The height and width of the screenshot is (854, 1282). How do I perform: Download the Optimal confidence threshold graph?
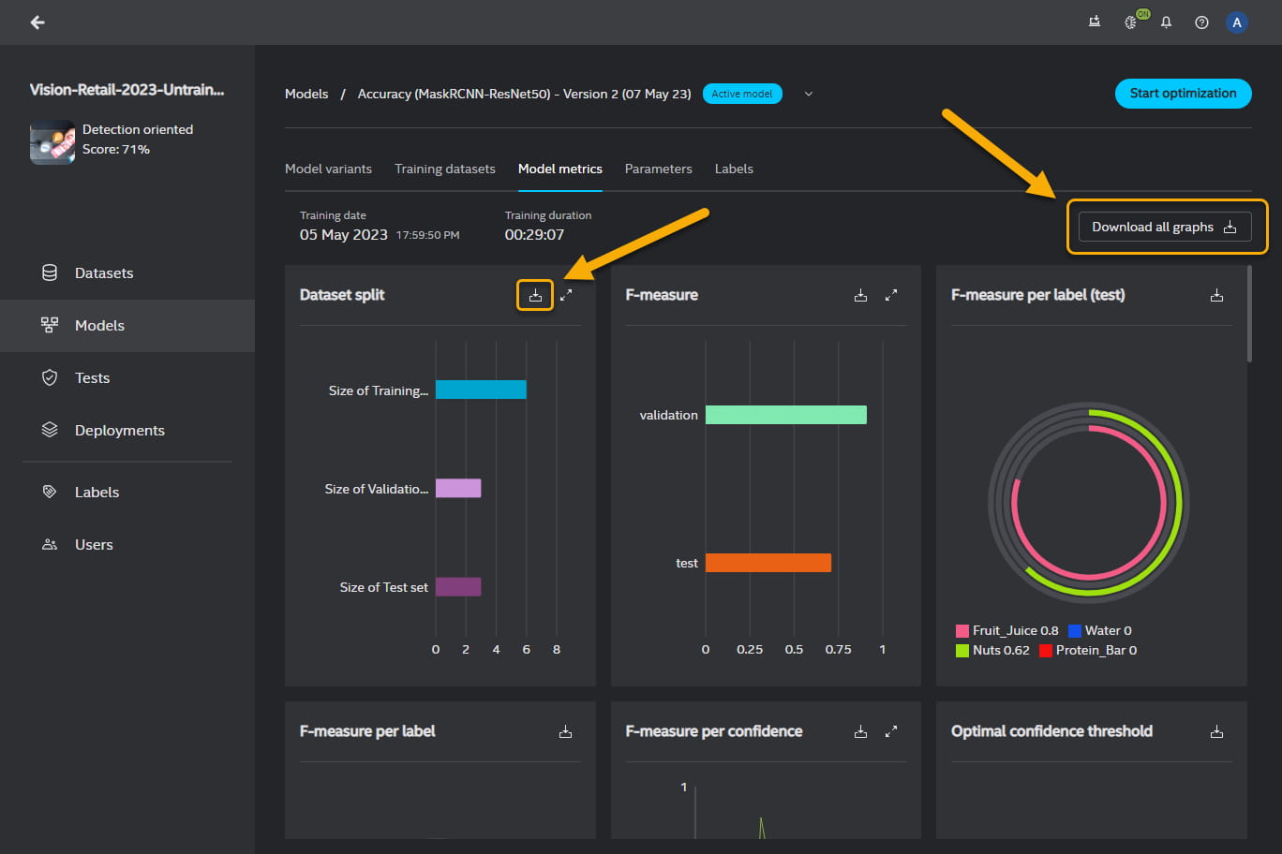point(1216,732)
